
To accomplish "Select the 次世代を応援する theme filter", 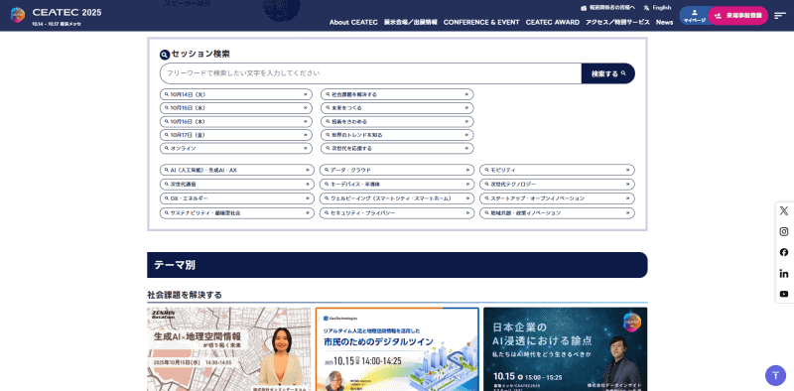I will pos(397,149).
